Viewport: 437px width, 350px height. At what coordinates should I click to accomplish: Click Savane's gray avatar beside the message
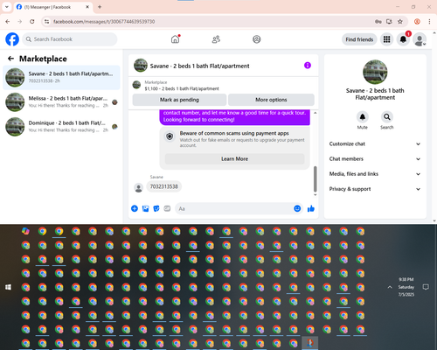click(138, 188)
